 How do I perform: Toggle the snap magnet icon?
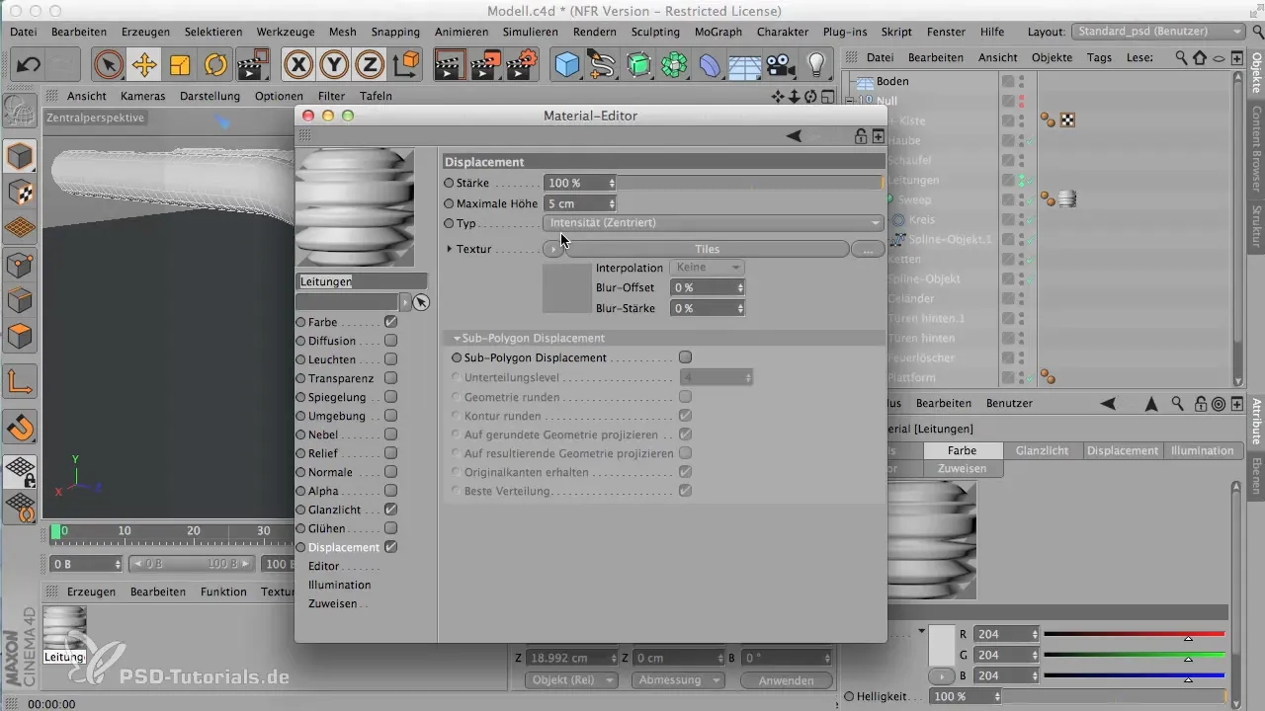coord(21,429)
